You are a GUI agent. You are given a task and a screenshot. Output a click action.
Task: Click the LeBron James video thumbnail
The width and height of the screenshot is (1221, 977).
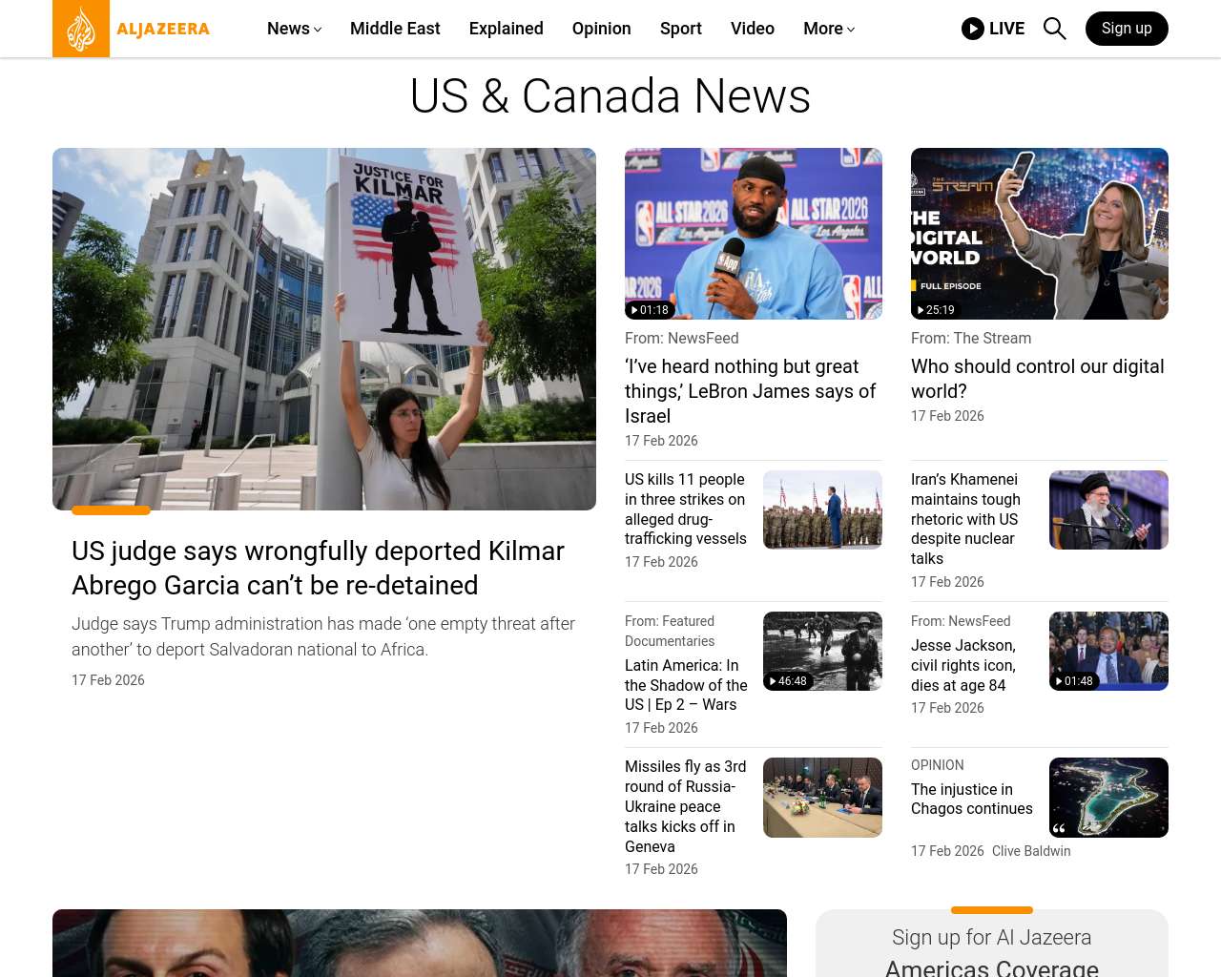click(x=754, y=234)
